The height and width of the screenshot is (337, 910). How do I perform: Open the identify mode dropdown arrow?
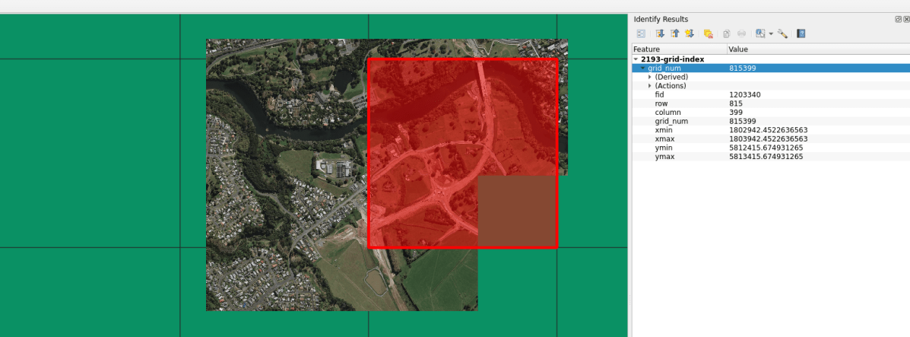coord(771,34)
